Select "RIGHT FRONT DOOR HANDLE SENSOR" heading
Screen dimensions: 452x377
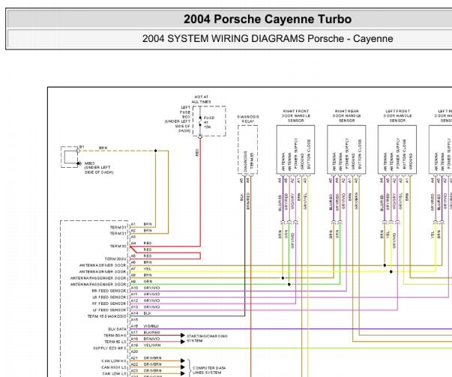tap(296, 116)
